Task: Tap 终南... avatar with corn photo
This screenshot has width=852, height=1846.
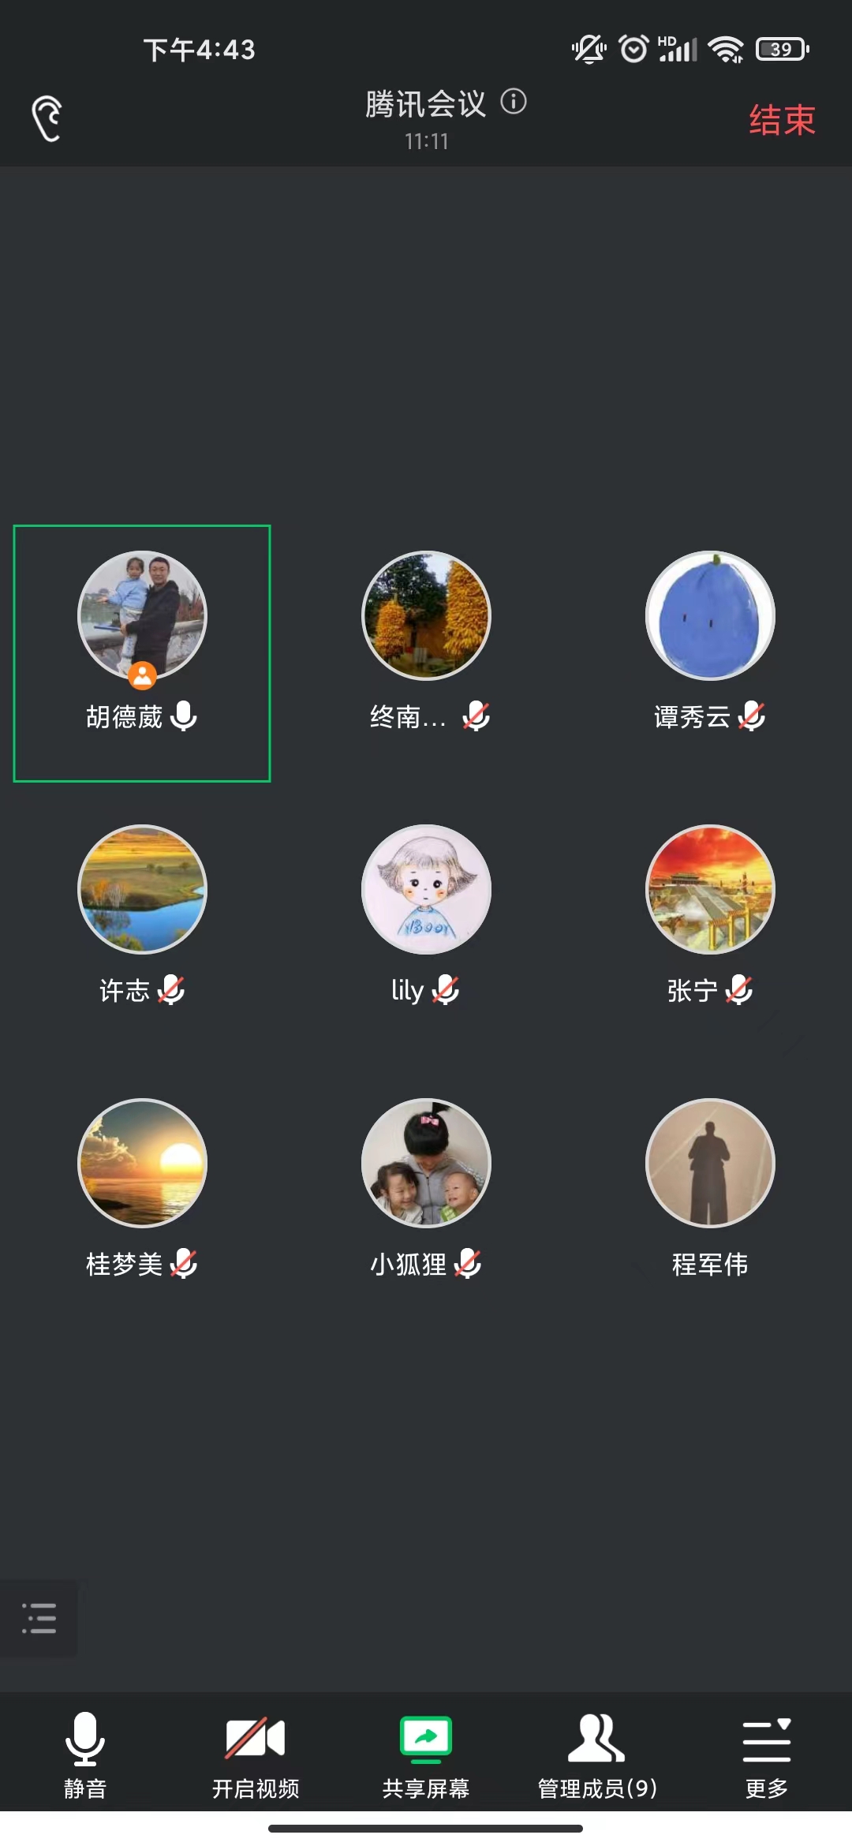Action: pyautogui.click(x=426, y=615)
